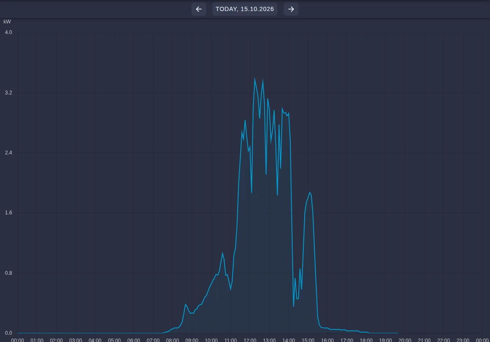Click the 0.8 kW axis value
Viewport: 490px width, 342px height.
point(9,273)
